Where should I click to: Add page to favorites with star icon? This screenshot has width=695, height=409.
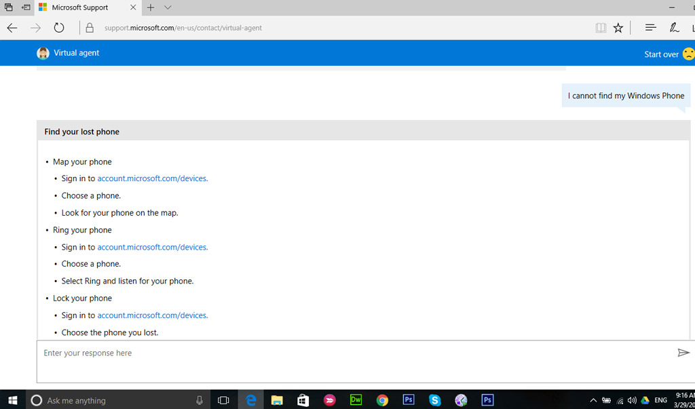(x=618, y=28)
